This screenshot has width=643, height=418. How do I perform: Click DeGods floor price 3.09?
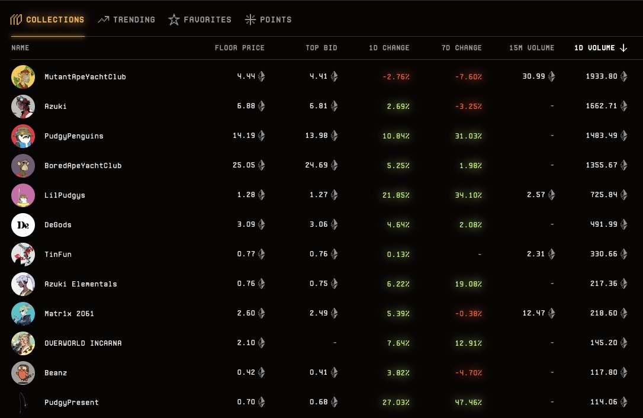246,224
